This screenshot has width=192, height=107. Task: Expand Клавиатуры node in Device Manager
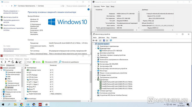96,57
